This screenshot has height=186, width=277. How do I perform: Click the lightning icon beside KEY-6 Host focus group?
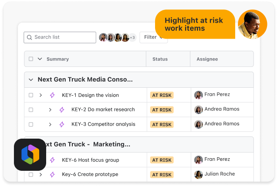pyautogui.click(x=52, y=160)
